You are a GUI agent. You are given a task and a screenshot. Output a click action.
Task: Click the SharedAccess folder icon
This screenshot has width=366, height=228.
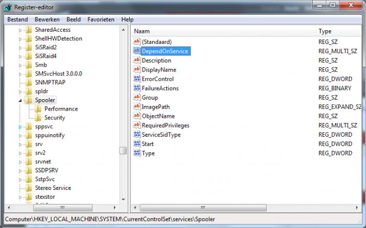[x=28, y=30]
